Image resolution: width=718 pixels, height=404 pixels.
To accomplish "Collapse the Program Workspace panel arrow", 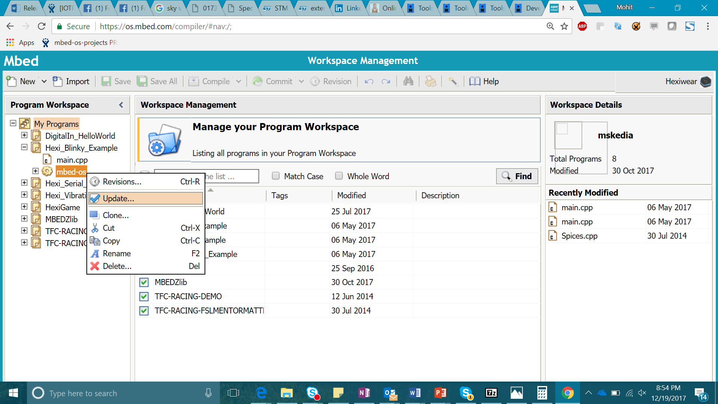I will (121, 105).
